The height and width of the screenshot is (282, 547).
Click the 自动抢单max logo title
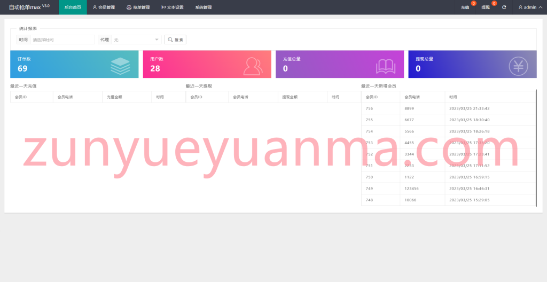(29, 7)
